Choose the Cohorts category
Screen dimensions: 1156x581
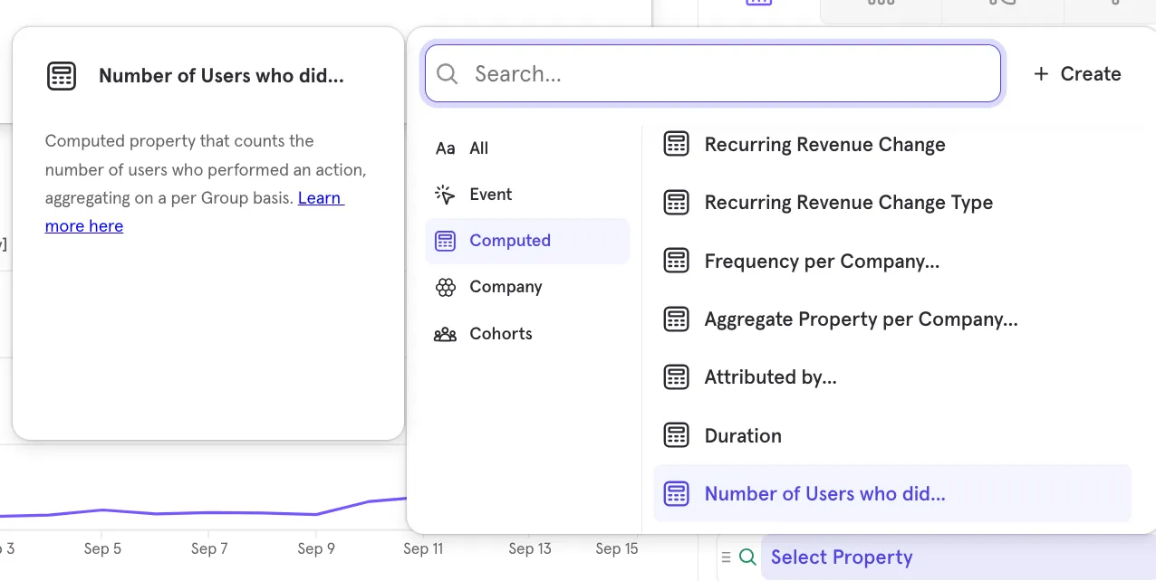click(500, 334)
